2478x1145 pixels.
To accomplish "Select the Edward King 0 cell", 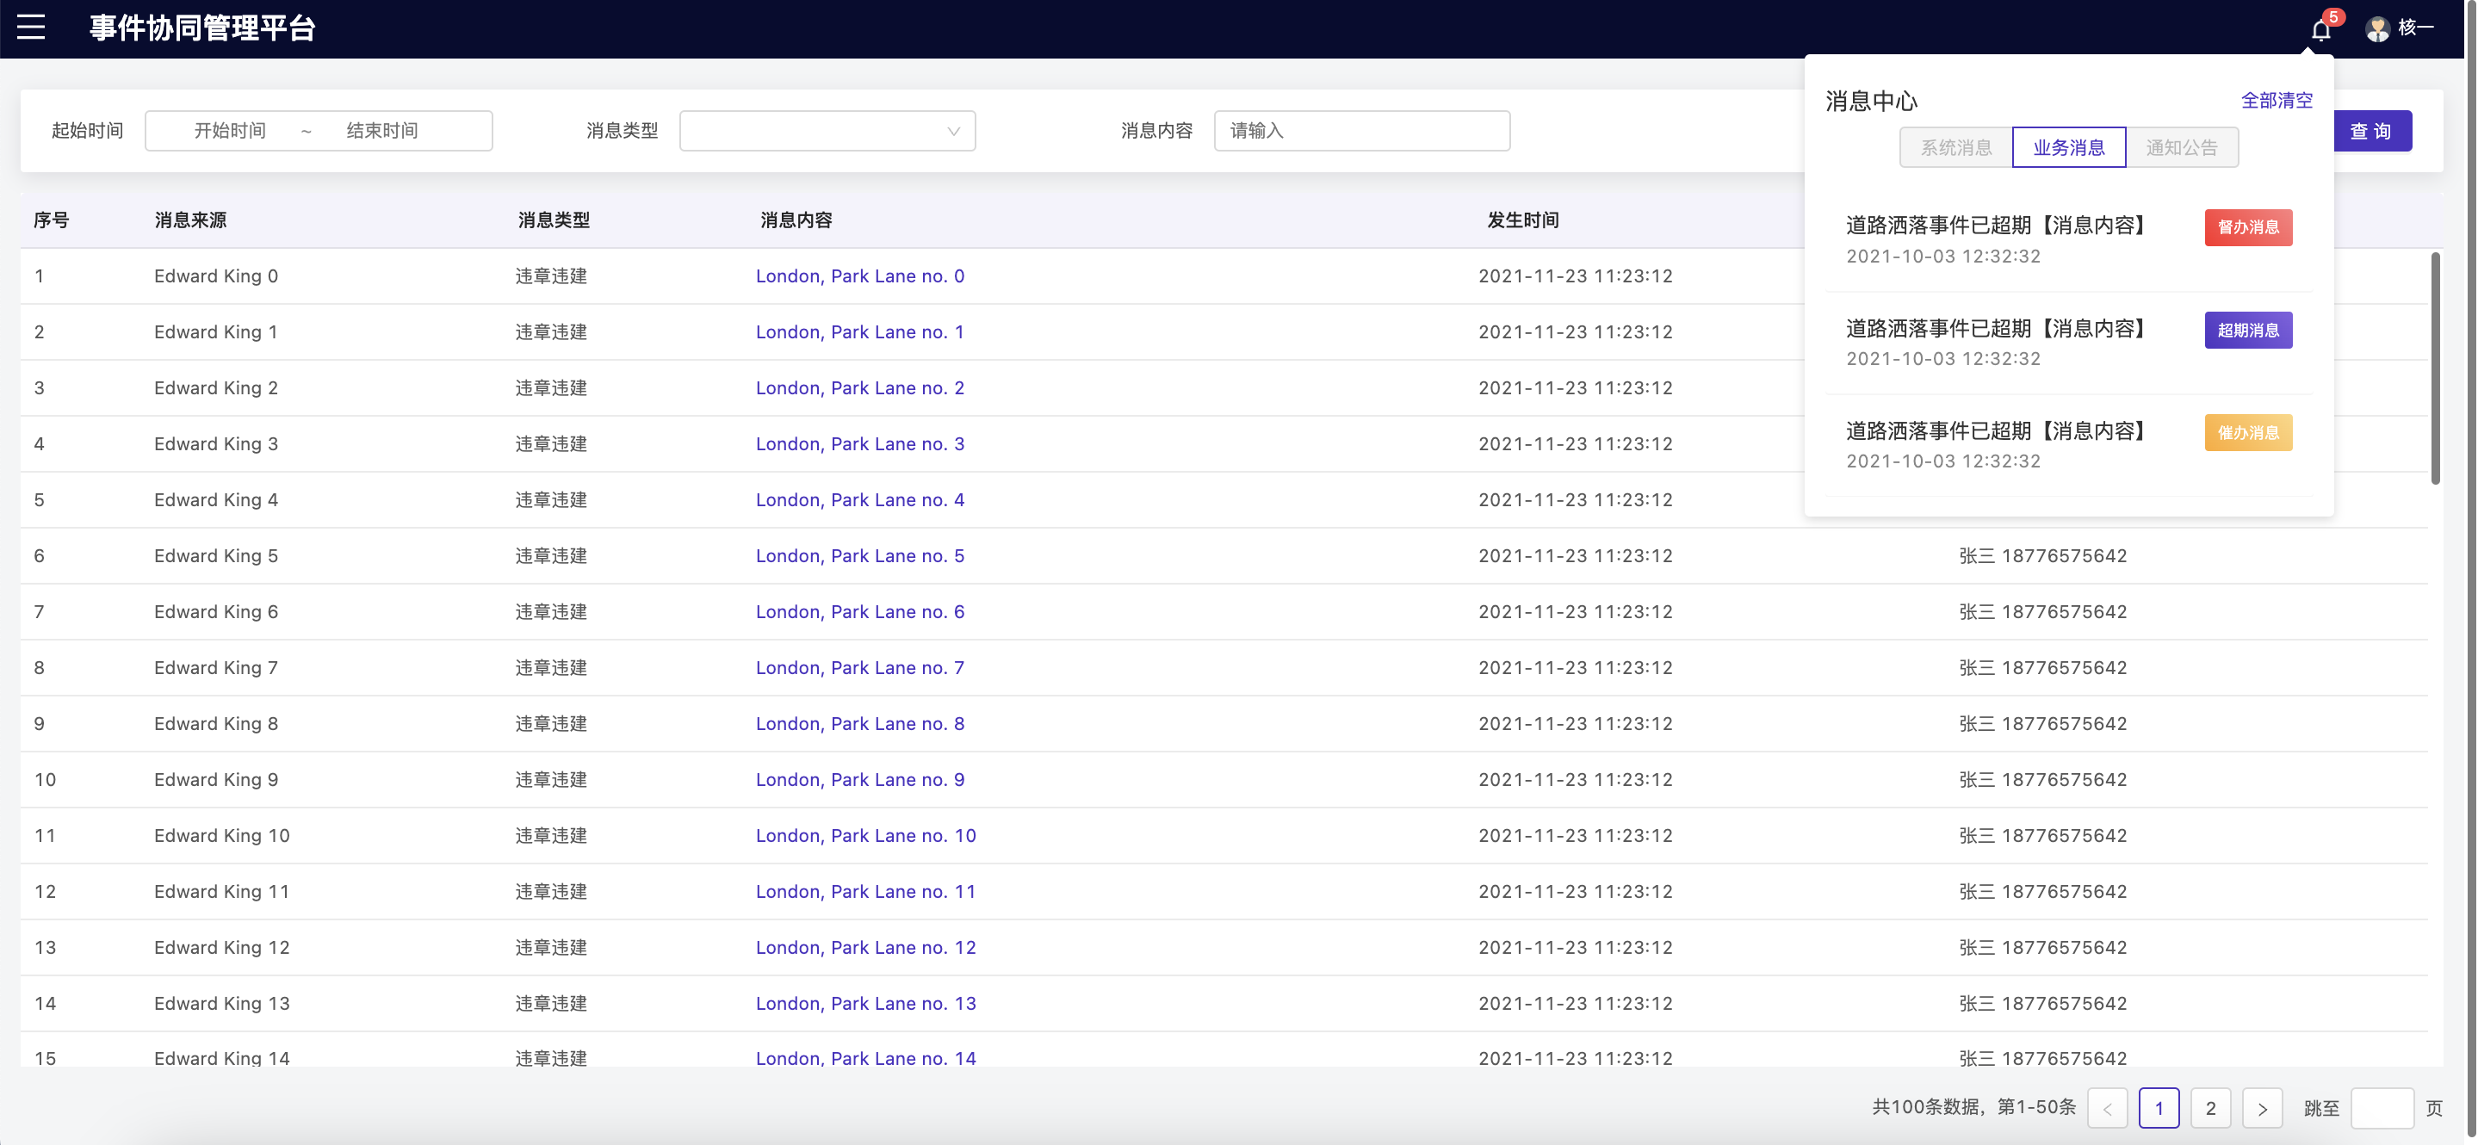I will 215,276.
